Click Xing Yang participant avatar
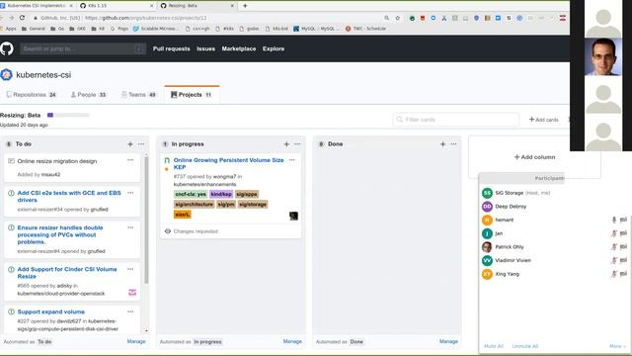632x356 pixels. 487,274
